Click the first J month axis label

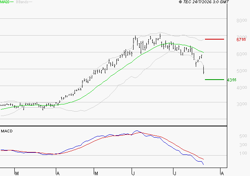pos(134,174)
